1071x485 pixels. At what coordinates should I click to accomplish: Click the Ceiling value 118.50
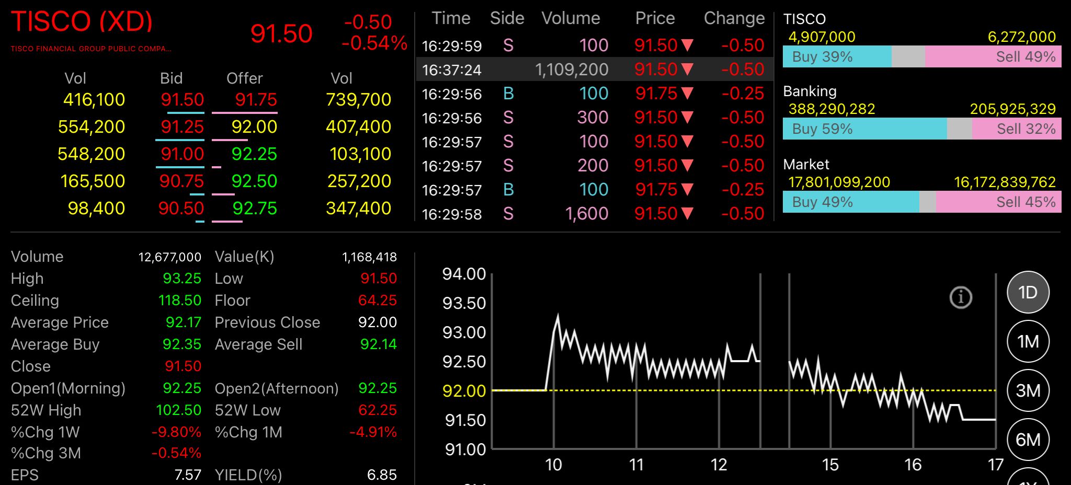point(180,301)
